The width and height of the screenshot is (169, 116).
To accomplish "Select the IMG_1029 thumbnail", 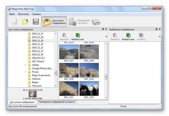I will click(x=69, y=70).
